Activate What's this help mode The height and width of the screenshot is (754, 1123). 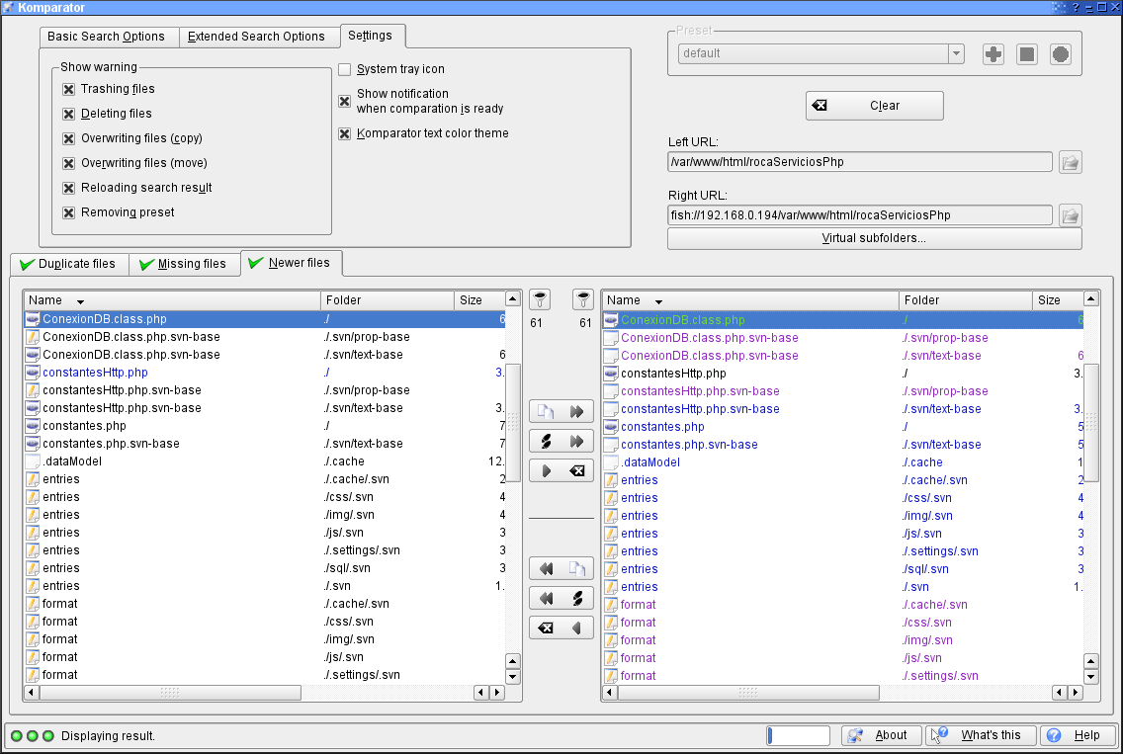[x=982, y=735]
